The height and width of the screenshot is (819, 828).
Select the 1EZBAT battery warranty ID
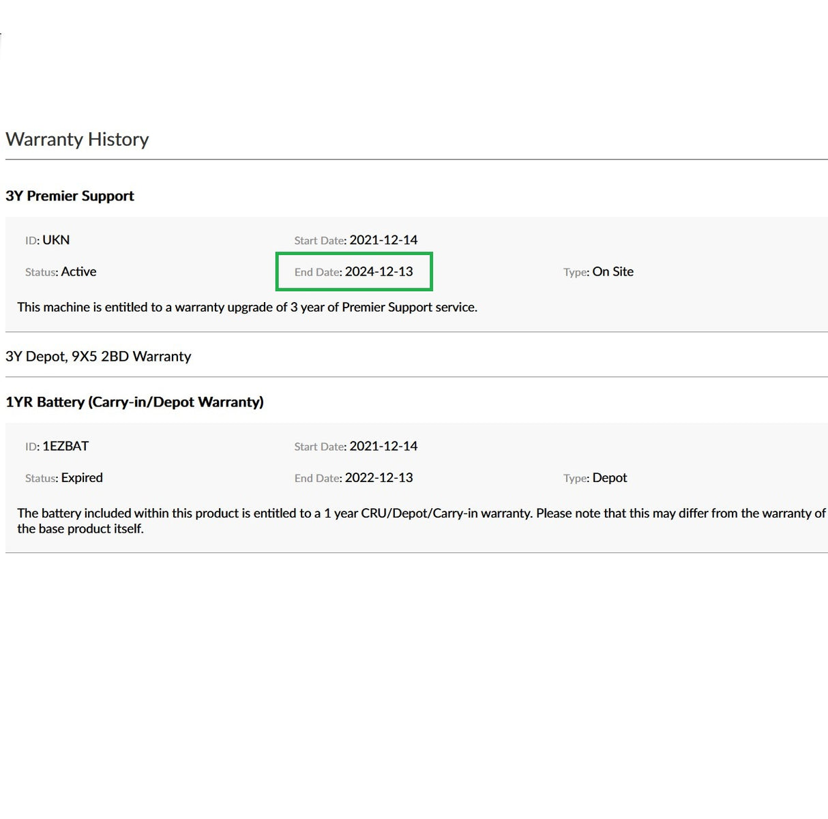[x=65, y=446]
